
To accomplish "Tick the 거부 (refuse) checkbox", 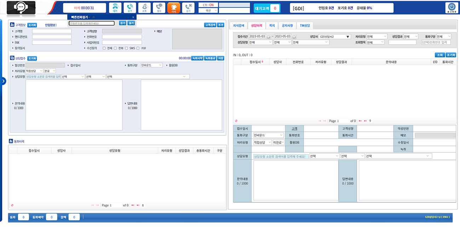I will tap(138, 48).
